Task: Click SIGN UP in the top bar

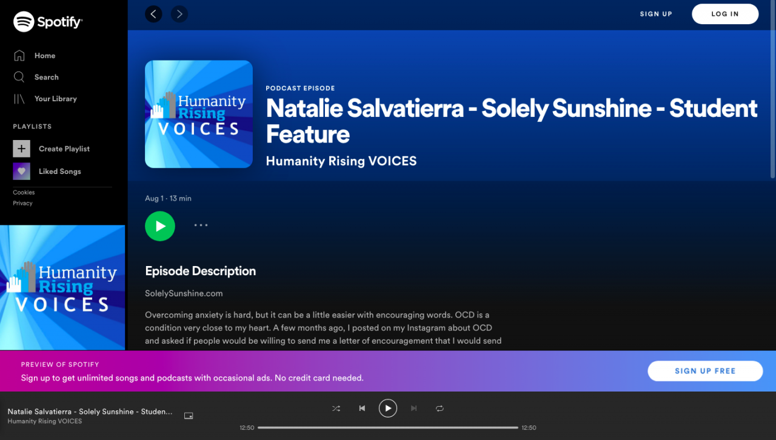Action: [656, 14]
